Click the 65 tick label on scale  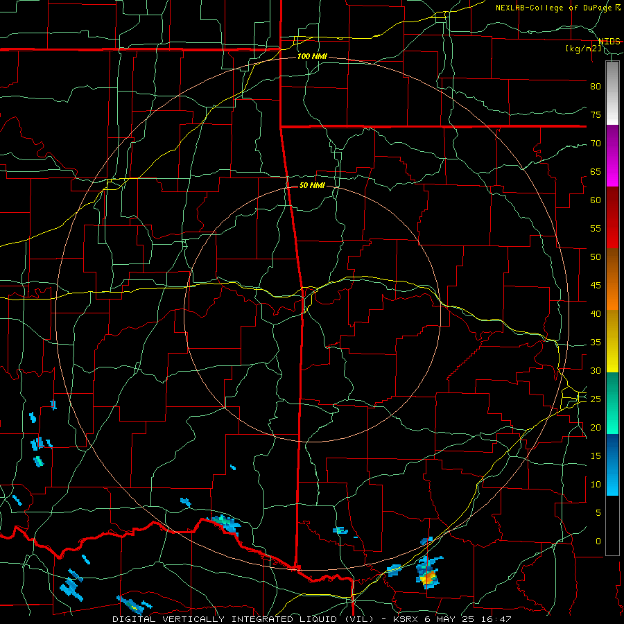click(596, 172)
